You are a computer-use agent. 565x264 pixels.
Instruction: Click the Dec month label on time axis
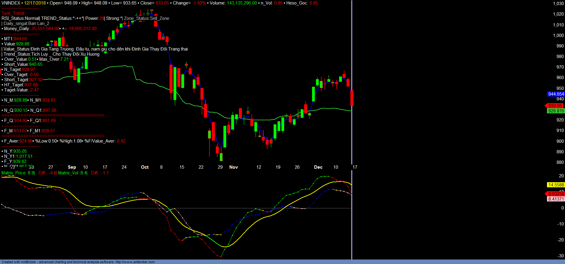click(318, 167)
